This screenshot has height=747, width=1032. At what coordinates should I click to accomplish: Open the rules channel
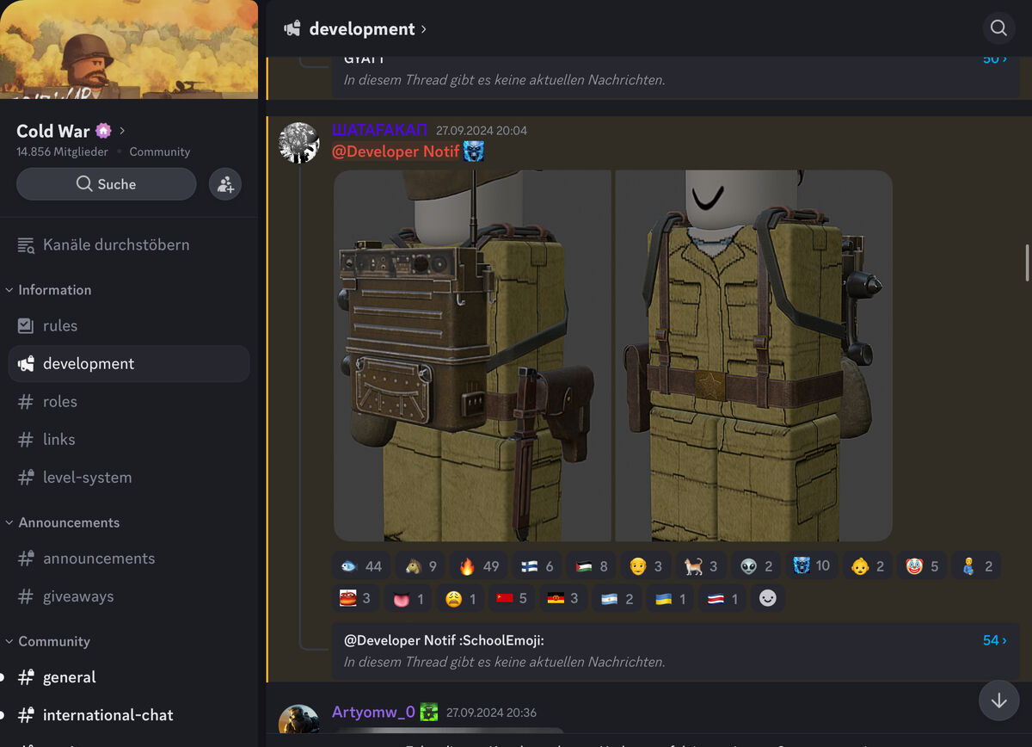click(x=129, y=326)
